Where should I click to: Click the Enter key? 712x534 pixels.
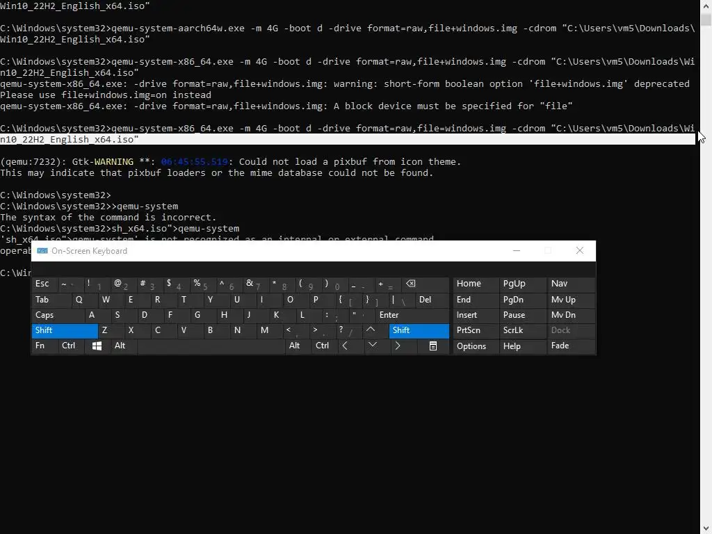pos(412,315)
